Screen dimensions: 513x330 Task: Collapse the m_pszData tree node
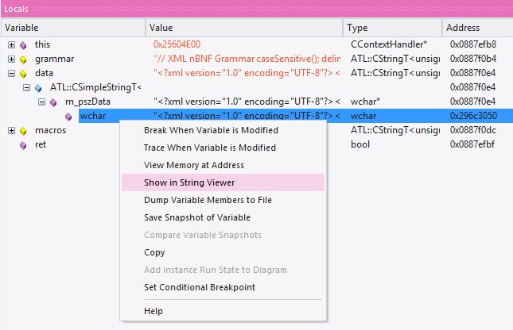[41, 102]
